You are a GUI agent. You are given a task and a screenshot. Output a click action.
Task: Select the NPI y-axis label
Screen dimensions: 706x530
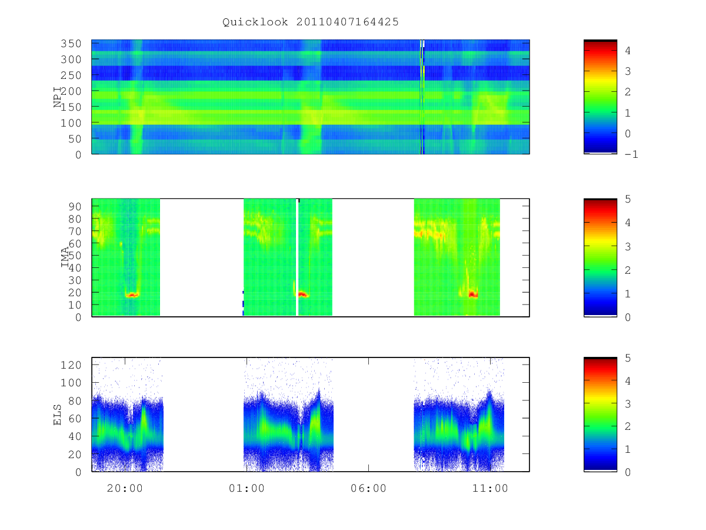[58, 97]
